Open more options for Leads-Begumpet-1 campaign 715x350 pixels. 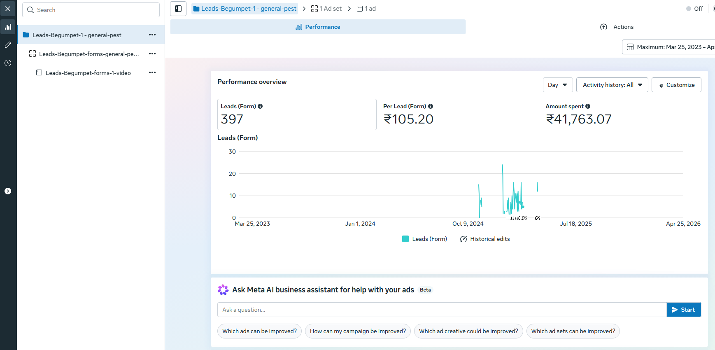[152, 35]
